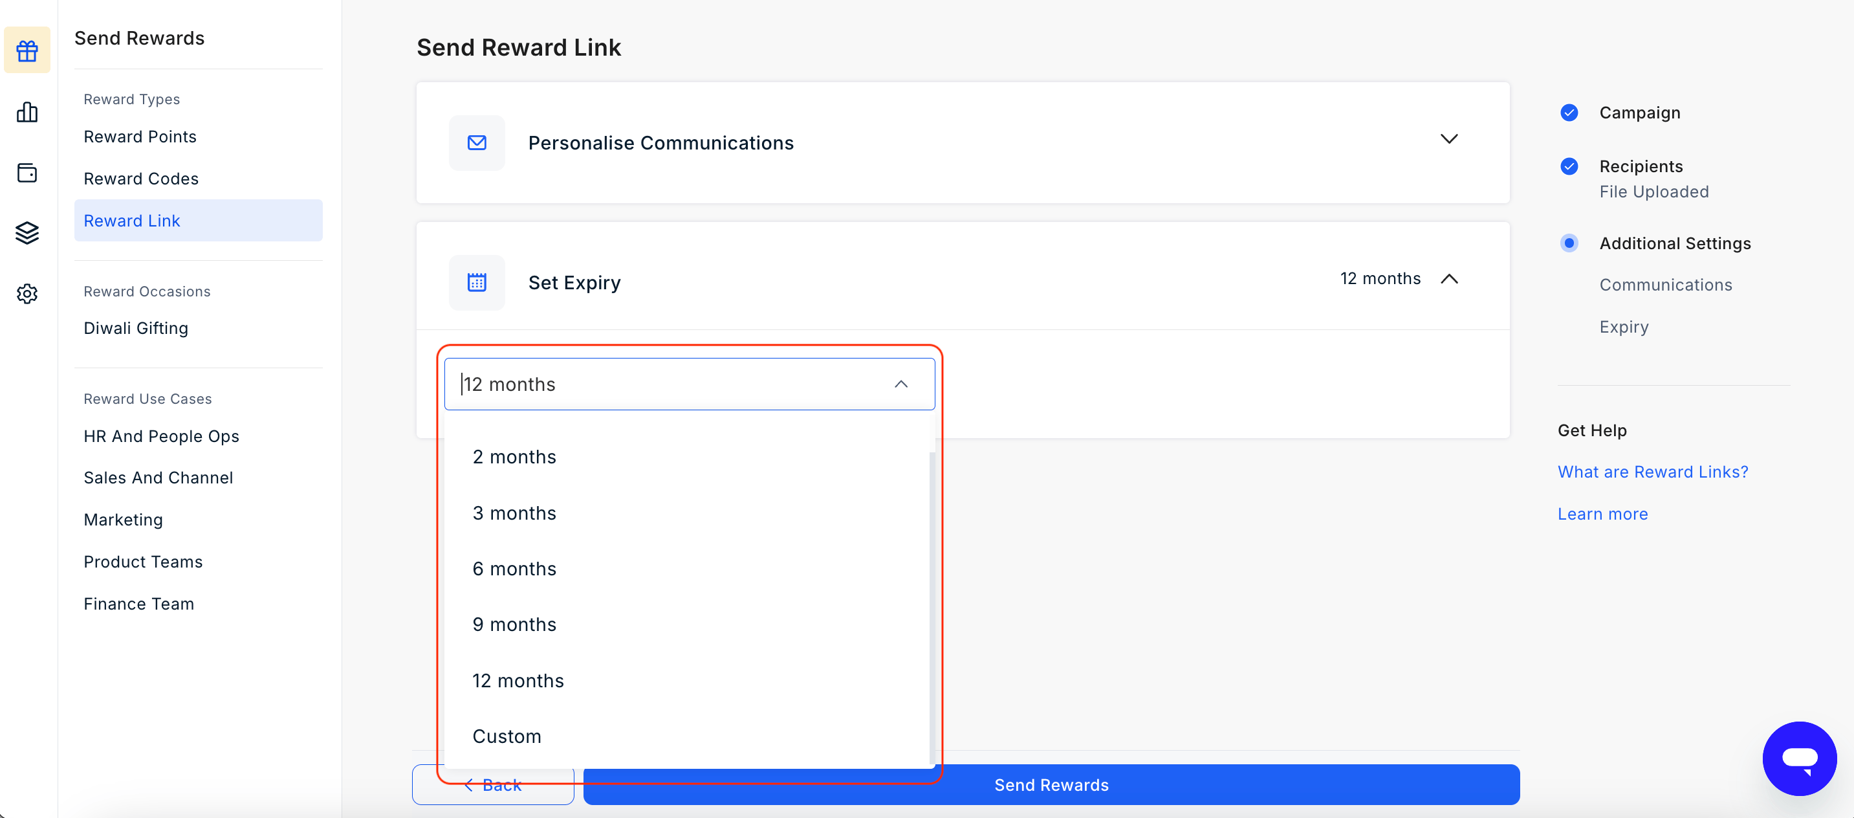Close the 12 months expiry dropdown arrow

click(901, 384)
